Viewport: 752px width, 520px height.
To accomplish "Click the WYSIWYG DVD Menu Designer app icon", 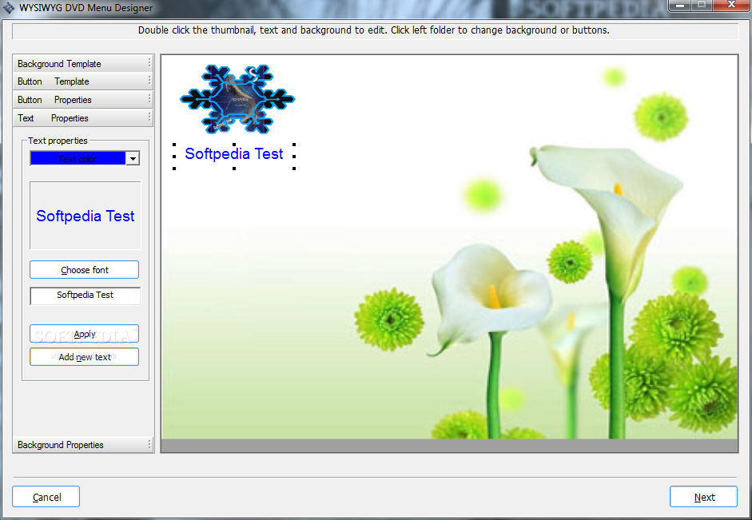I will point(9,8).
